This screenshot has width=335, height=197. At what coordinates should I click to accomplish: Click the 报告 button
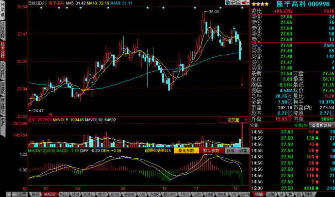point(229,151)
